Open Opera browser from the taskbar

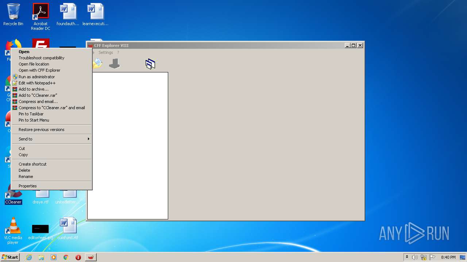[x=78, y=257]
